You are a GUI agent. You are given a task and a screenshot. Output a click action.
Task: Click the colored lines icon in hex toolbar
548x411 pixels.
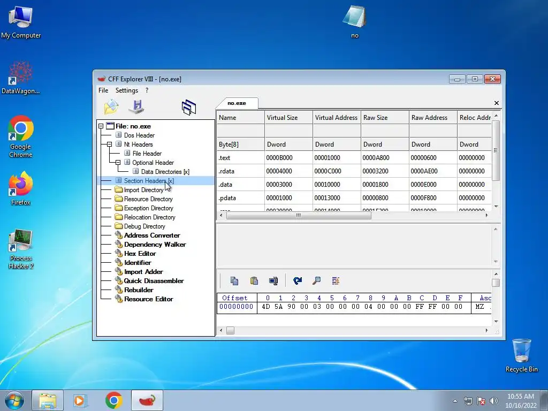pyautogui.click(x=336, y=280)
